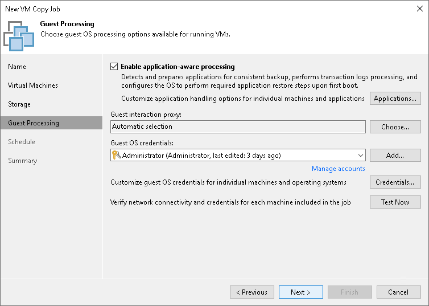Image resolution: width=429 pixels, height=306 pixels.
Task: Select the Guest Processing step
Action: point(51,123)
